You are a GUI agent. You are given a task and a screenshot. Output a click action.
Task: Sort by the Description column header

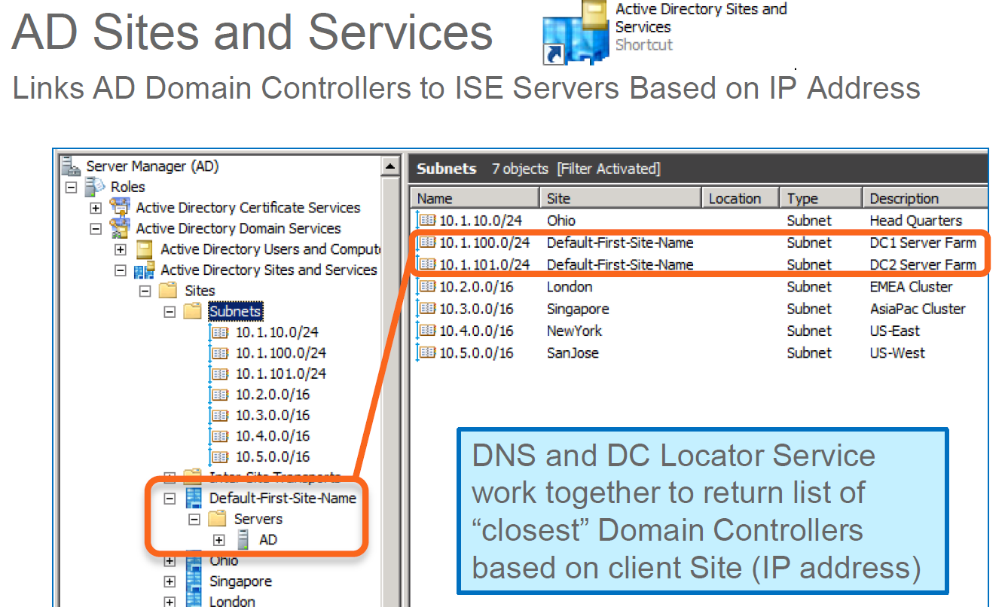[x=923, y=199]
